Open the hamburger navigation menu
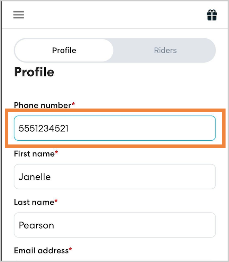The width and height of the screenshot is (229, 262). [x=19, y=15]
